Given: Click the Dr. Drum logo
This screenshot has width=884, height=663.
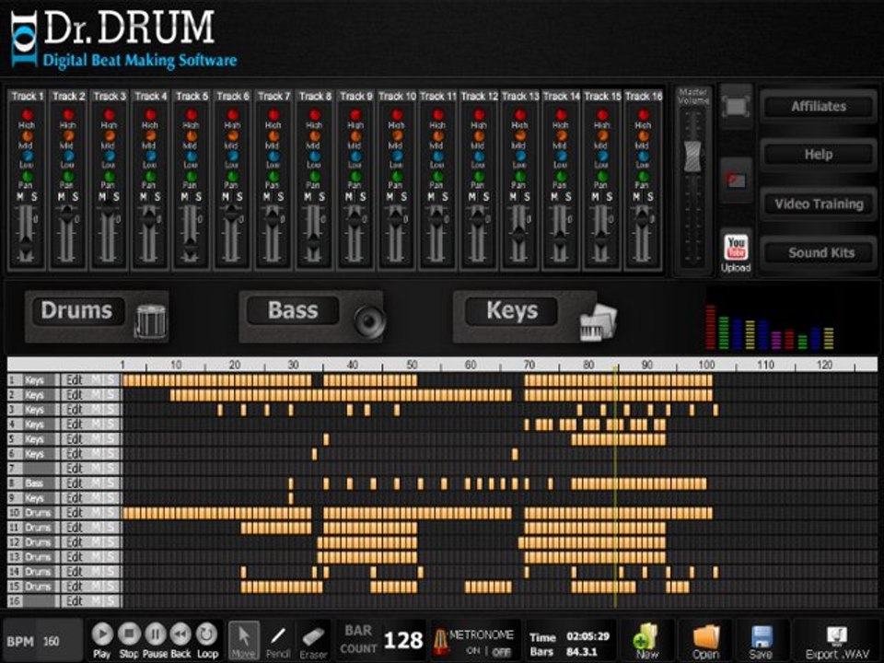Looking at the screenshot, I should click(124, 39).
